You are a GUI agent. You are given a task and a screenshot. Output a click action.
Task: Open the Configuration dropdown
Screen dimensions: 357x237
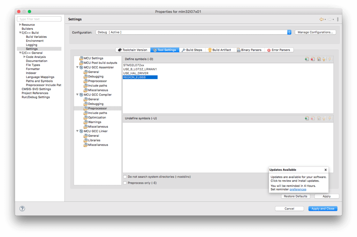289,32
